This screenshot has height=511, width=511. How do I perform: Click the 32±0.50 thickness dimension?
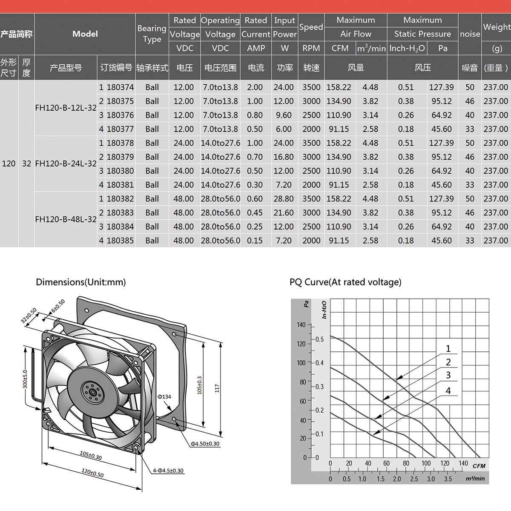coord(29,316)
